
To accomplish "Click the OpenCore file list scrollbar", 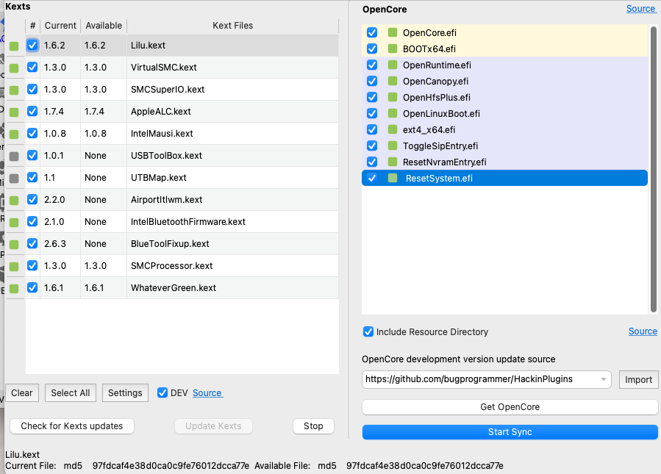I will click(x=653, y=169).
